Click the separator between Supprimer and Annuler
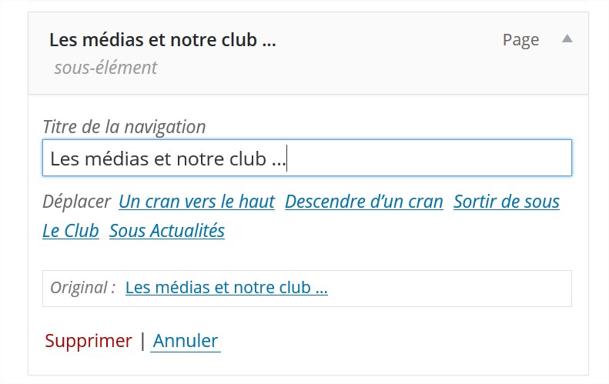Image resolution: width=609 pixels, height=384 pixels. coord(142,341)
